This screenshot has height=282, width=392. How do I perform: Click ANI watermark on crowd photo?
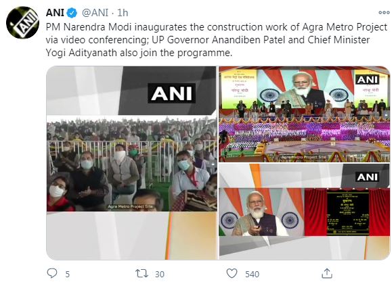point(171,93)
